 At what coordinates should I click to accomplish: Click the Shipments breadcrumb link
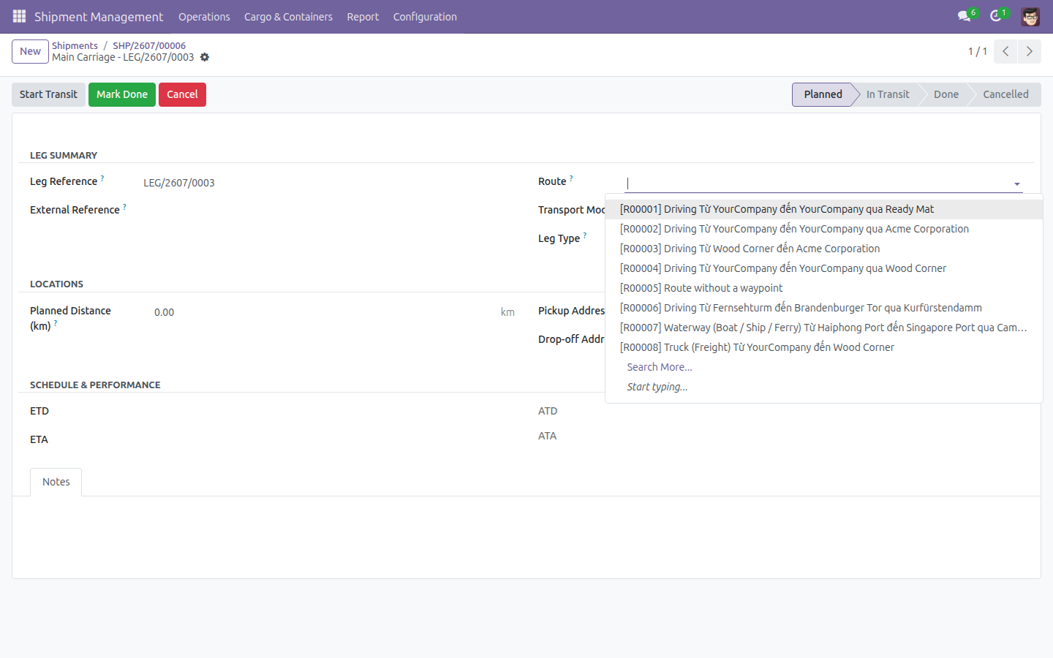tap(75, 45)
